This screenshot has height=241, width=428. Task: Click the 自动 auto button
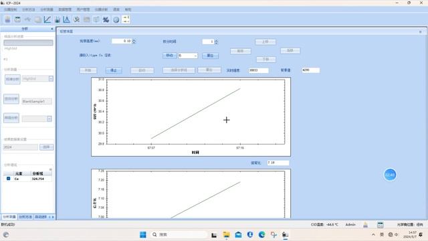tap(142, 70)
